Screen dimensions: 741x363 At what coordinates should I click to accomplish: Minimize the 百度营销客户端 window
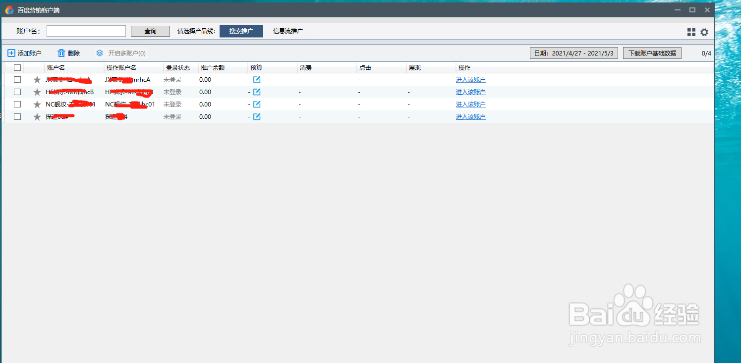coord(678,10)
